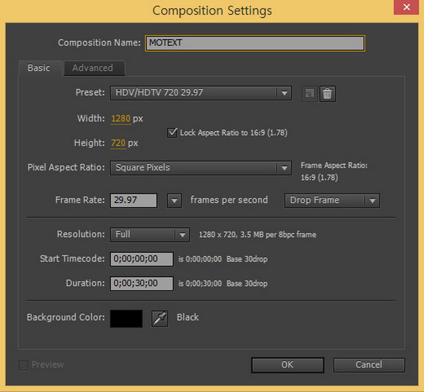Click the 'Composition Settings' title text
This screenshot has width=424, height=392.
pos(212,11)
